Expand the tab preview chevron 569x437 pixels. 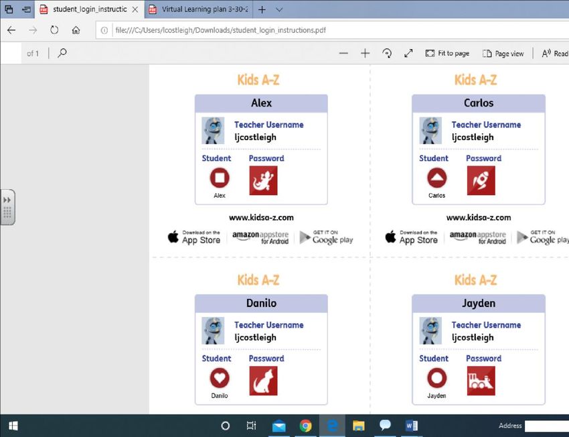pyautogui.click(x=279, y=10)
